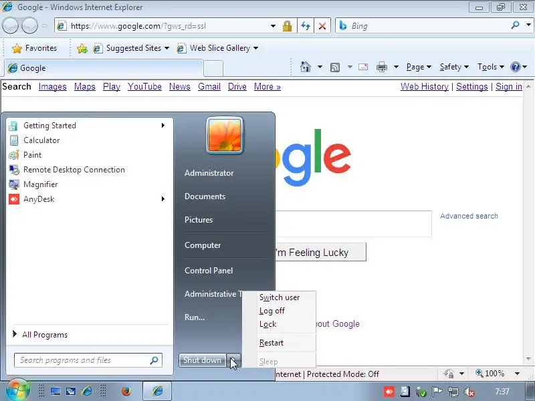Open the Tools menu

coord(491,67)
